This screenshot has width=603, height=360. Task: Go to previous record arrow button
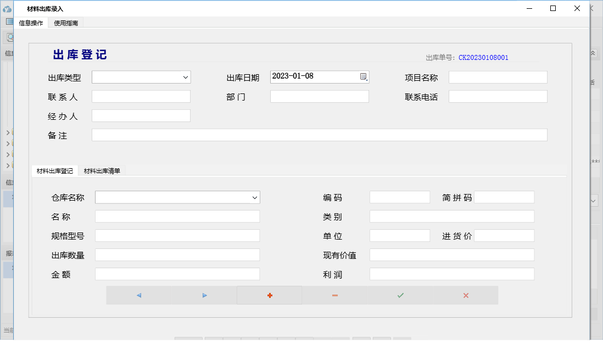[139, 295]
